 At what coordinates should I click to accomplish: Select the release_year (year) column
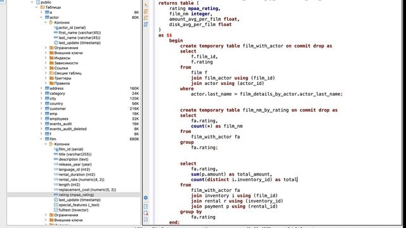click(75, 165)
